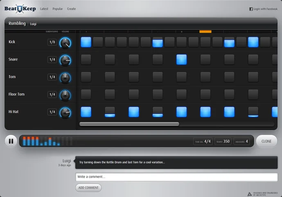The image size is (282, 197).
Task: Change the measures value 4
Action: [242, 141]
